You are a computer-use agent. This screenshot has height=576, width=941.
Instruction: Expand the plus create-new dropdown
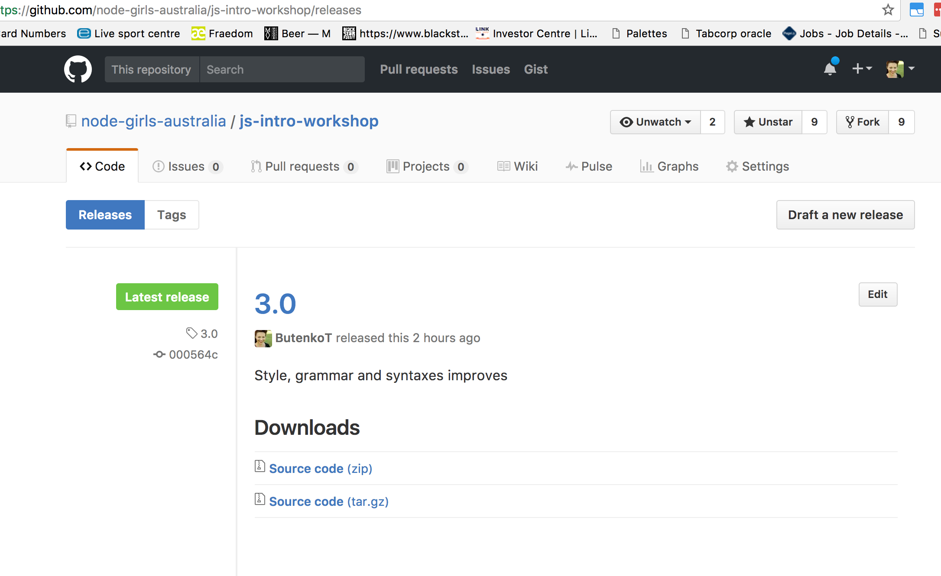[862, 69]
